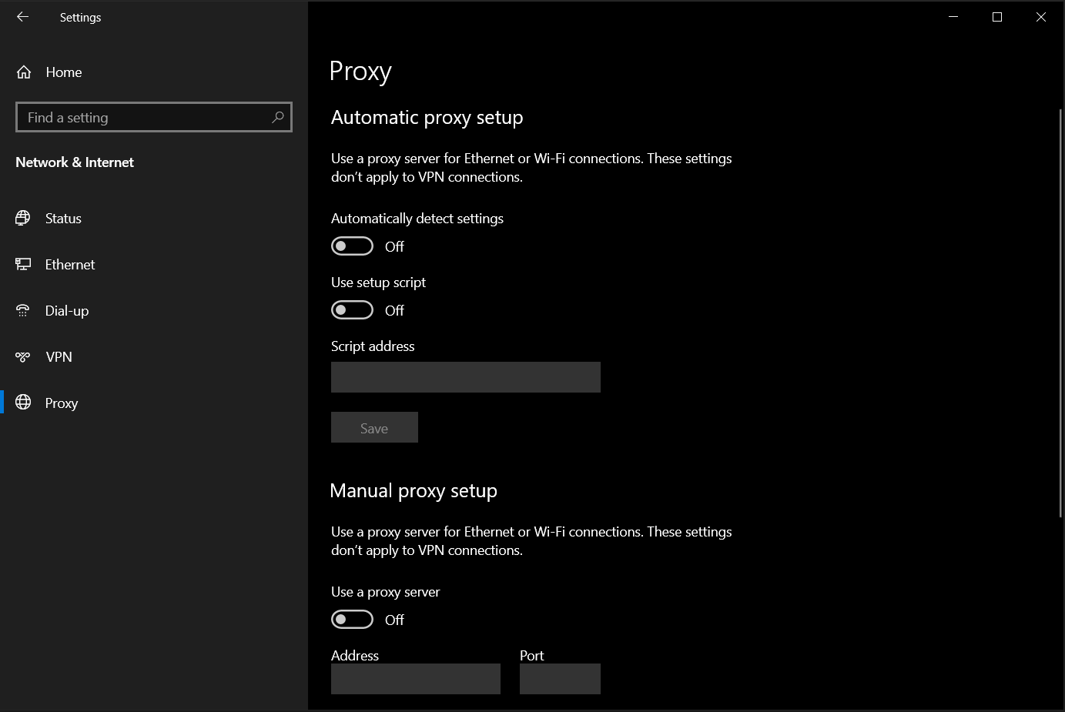Screen dimensions: 1065x712
Task: Click into the proxy Address box
Action: (415, 678)
